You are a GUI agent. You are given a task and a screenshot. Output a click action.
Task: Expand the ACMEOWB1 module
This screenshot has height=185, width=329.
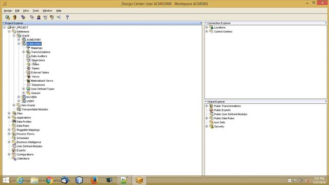pyautogui.click(x=19, y=40)
